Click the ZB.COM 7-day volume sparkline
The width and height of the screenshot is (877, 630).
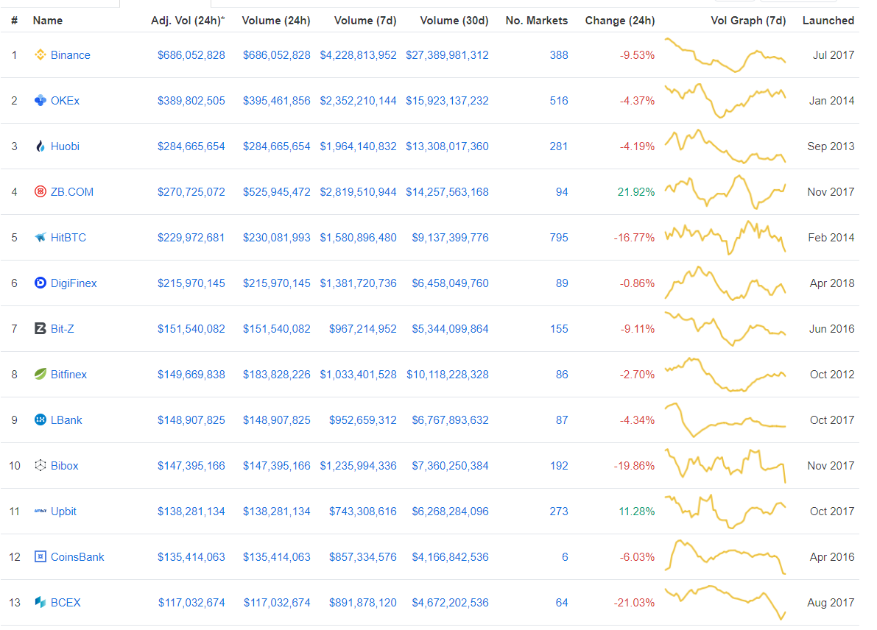(x=725, y=192)
